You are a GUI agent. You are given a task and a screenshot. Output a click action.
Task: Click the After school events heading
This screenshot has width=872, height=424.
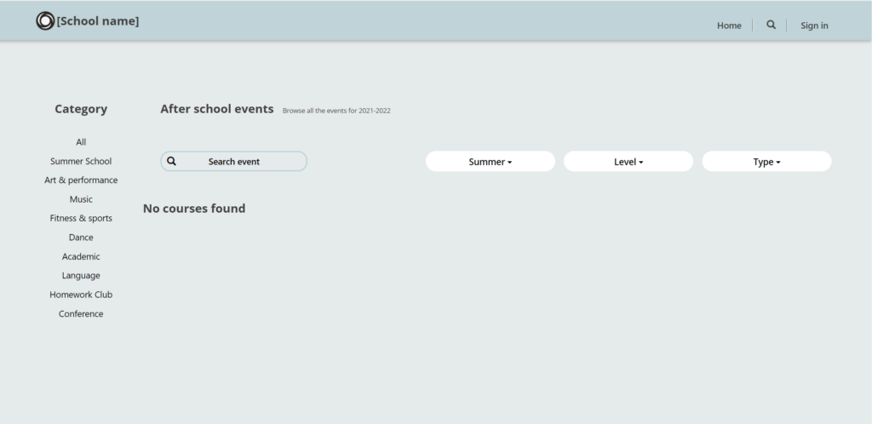[217, 109]
